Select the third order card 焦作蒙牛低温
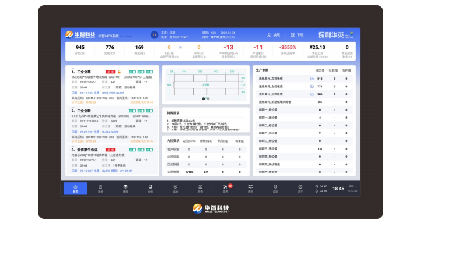Image resolution: width=462 pixels, height=255 pixels. 110,160
